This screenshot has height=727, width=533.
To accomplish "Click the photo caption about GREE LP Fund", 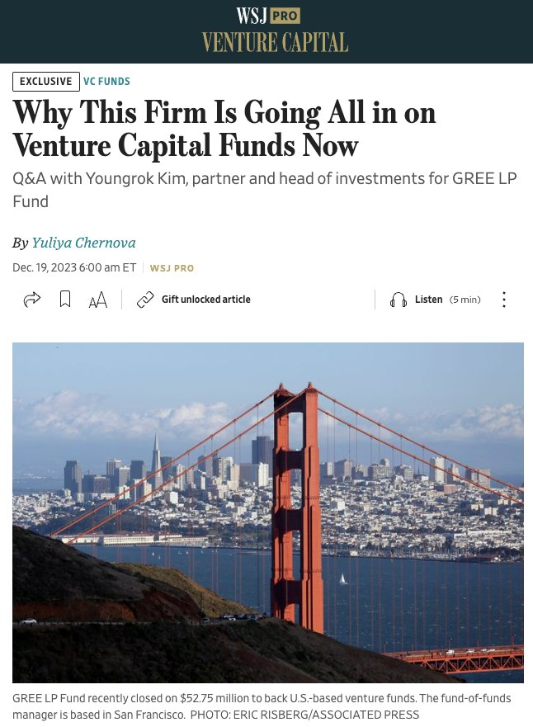I will (x=262, y=706).
